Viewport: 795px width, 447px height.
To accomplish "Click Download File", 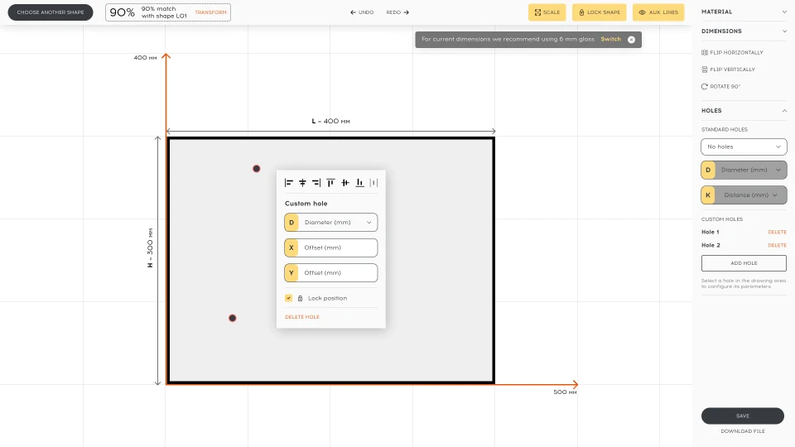I will click(743, 431).
